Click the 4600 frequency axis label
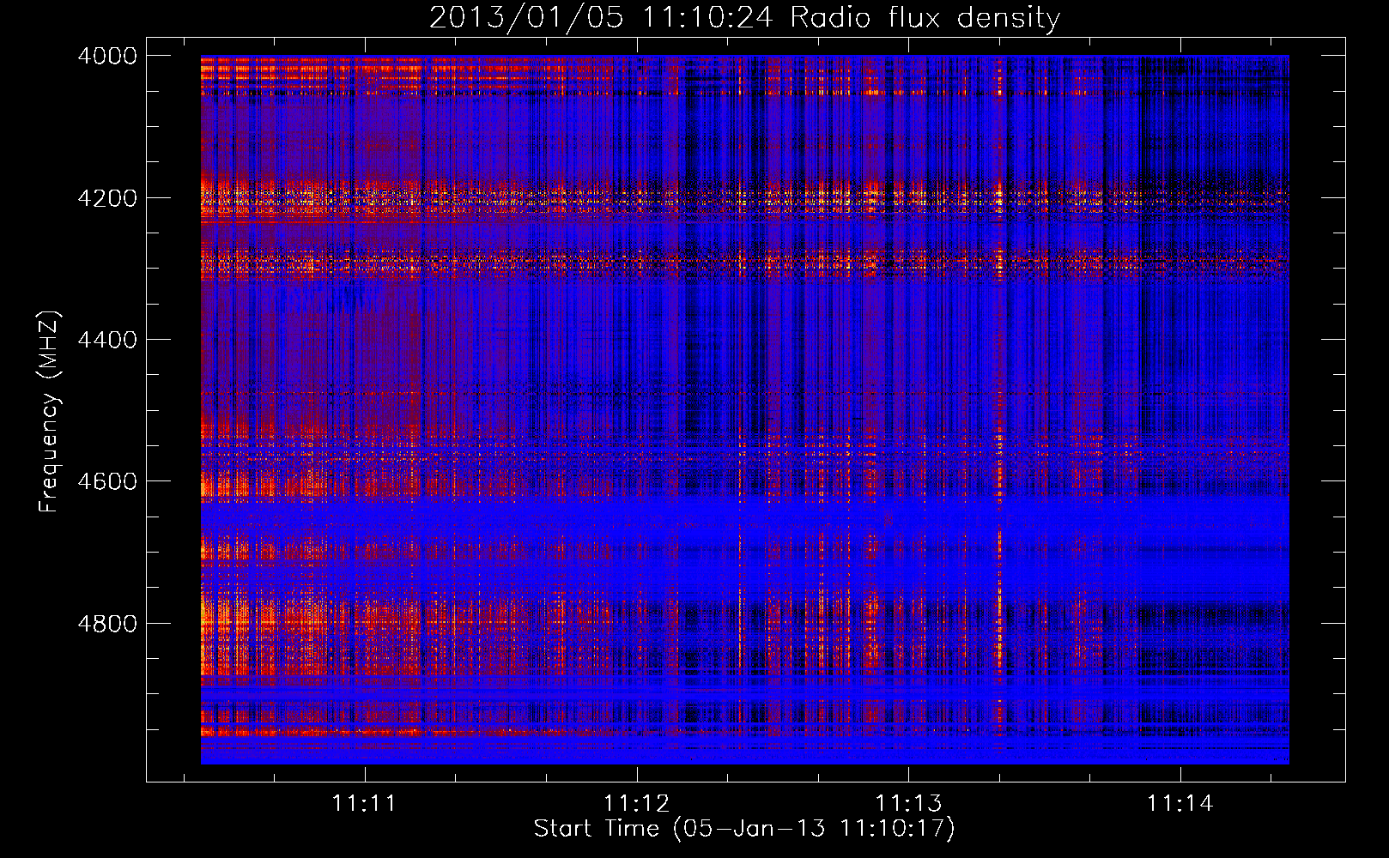This screenshot has width=1389, height=858. (107, 481)
